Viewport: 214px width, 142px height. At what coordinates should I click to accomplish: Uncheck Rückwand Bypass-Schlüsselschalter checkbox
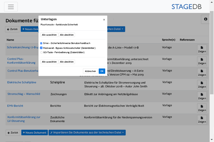point(41,48)
